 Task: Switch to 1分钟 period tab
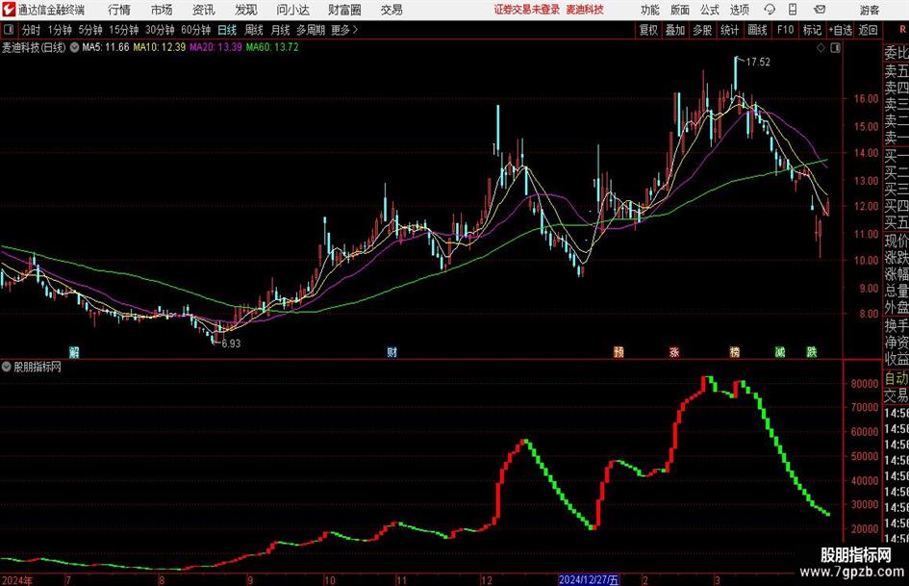60,30
